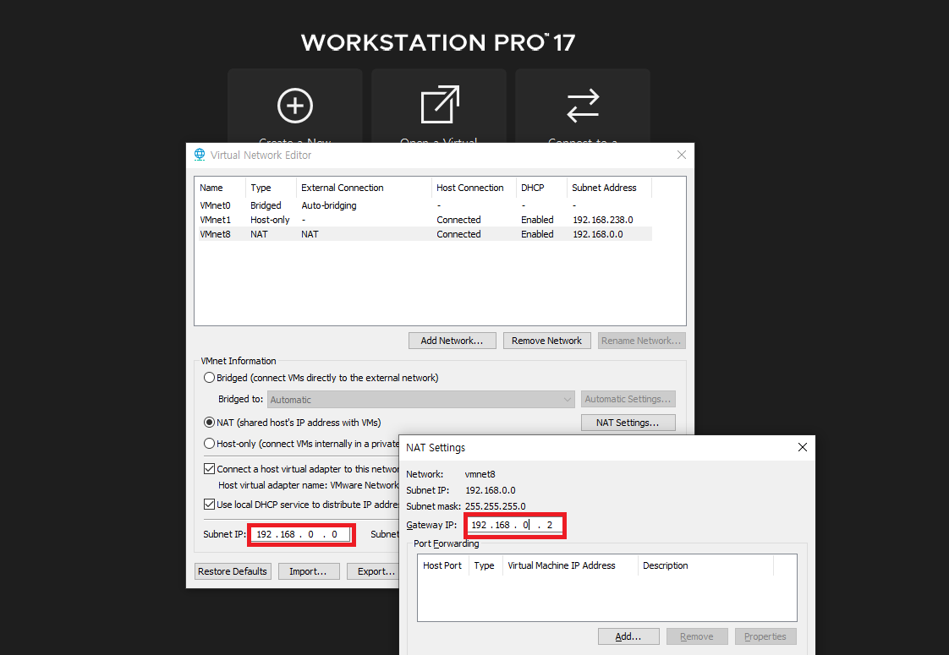949x655 pixels.
Task: Click Subnet mask value 255.255.255.0
Action: [495, 506]
